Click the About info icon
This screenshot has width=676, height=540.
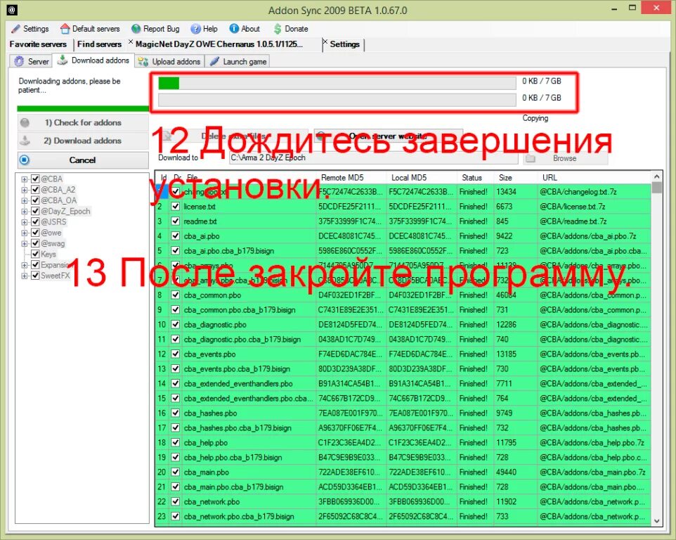tap(234, 29)
